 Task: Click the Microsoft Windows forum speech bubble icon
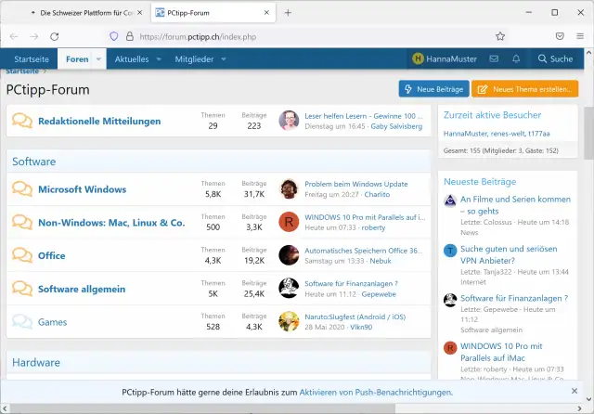[22, 189]
